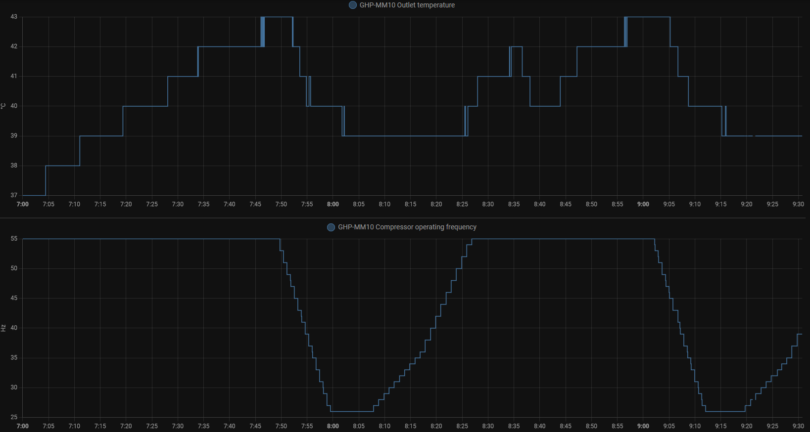
Task: Click the 8:00 time label under the temperature chart
Action: 333,204
